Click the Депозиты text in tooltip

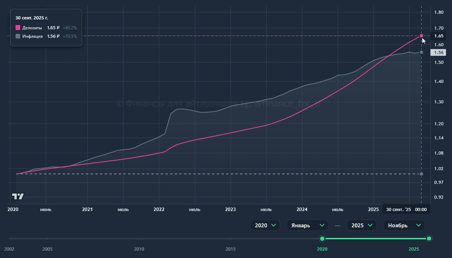tap(32, 28)
